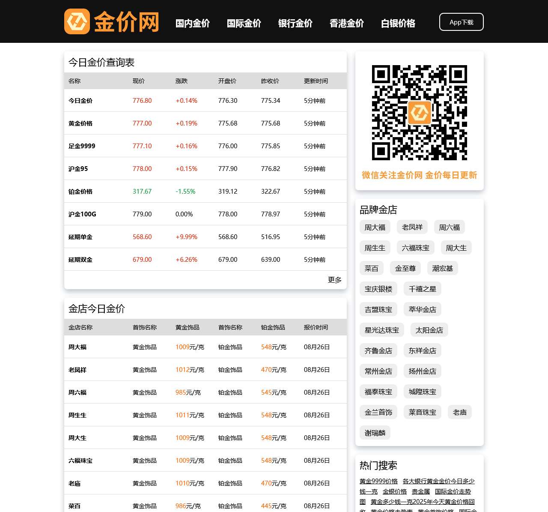Click the 宝庆银楼 brand tag
548x512 pixels.
pyautogui.click(x=378, y=289)
